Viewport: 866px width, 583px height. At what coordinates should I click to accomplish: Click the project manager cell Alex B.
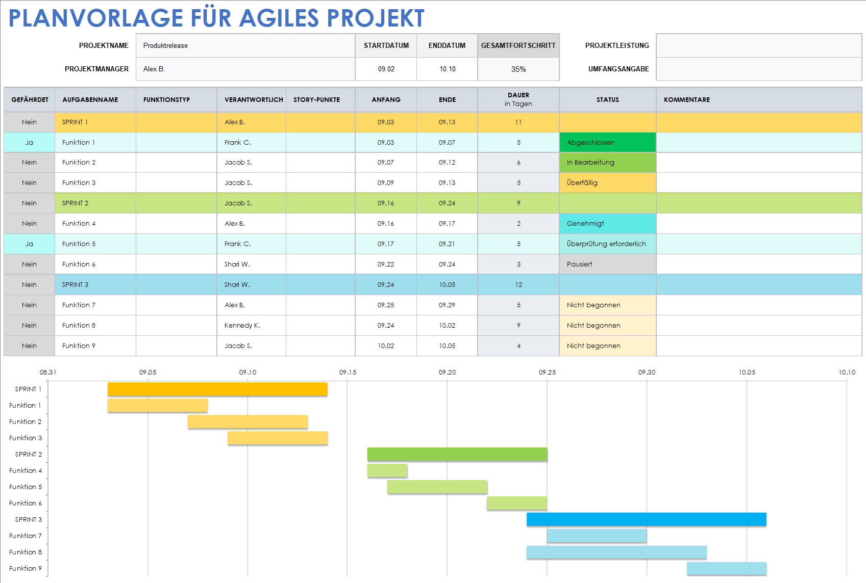click(x=245, y=69)
